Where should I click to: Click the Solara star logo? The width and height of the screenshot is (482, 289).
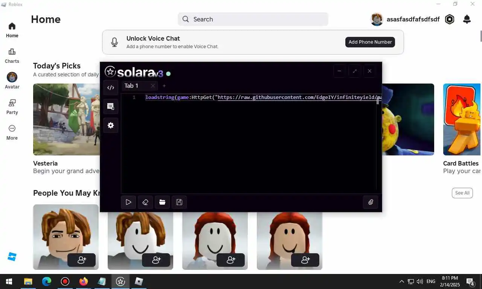click(x=110, y=71)
